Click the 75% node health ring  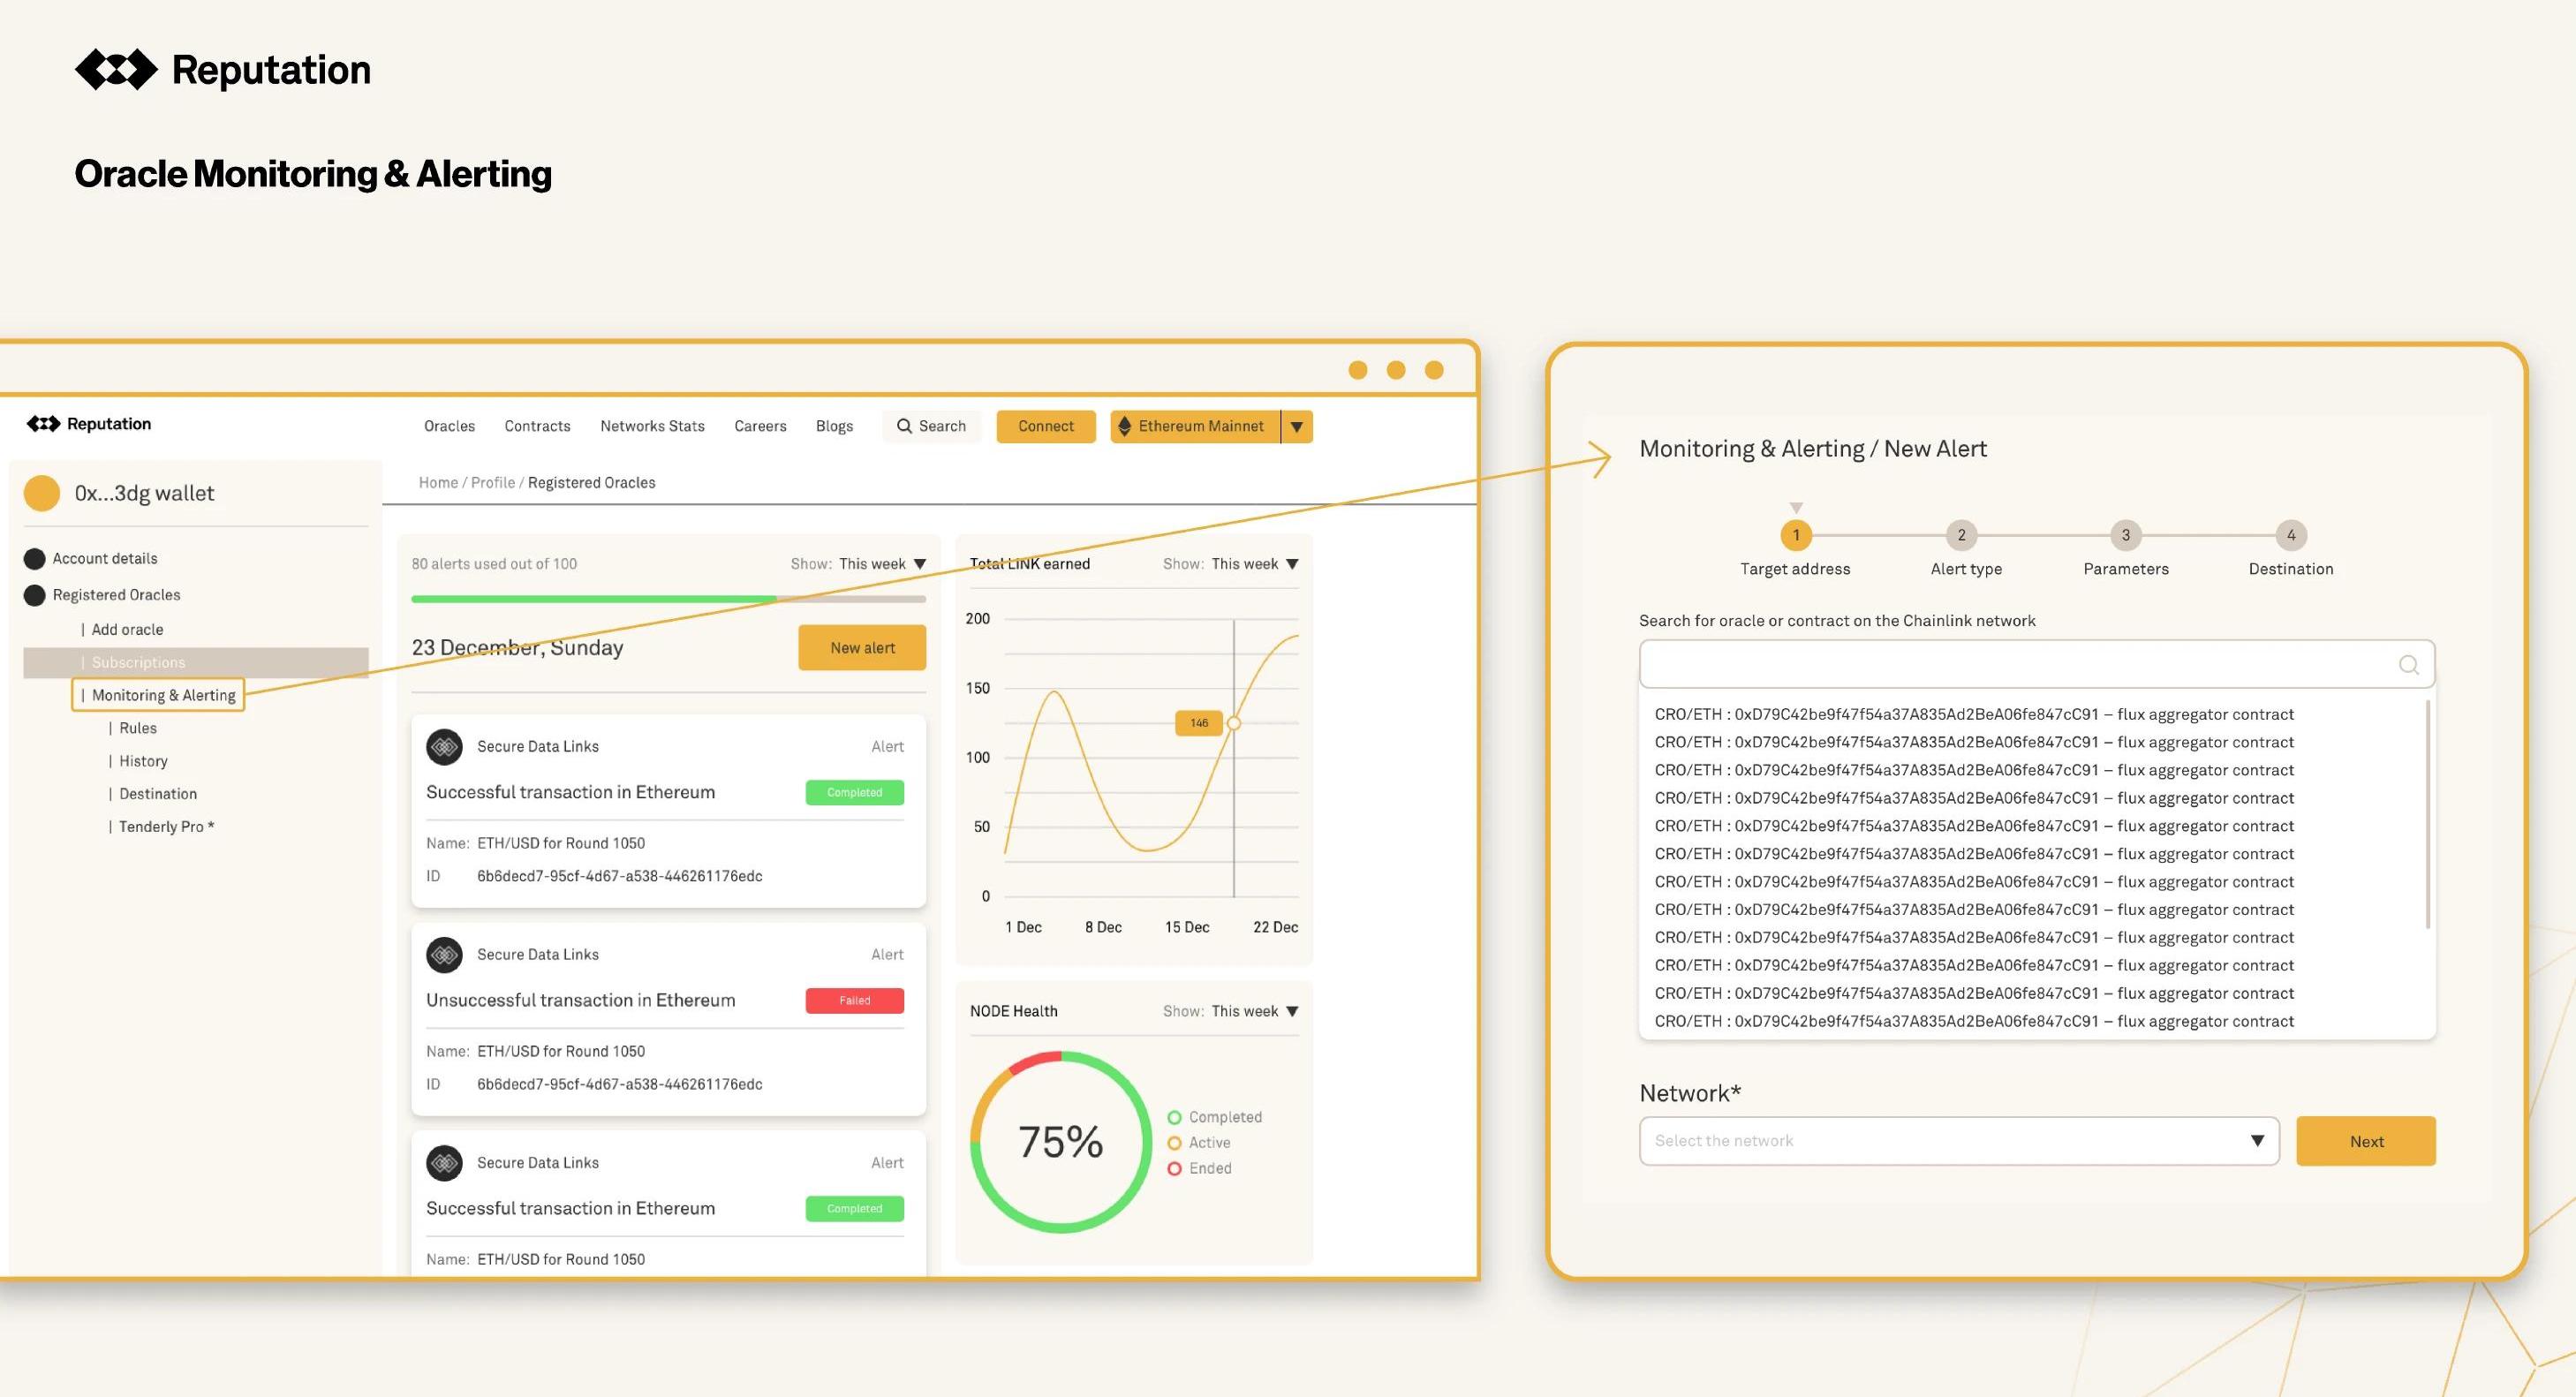(x=1061, y=1142)
